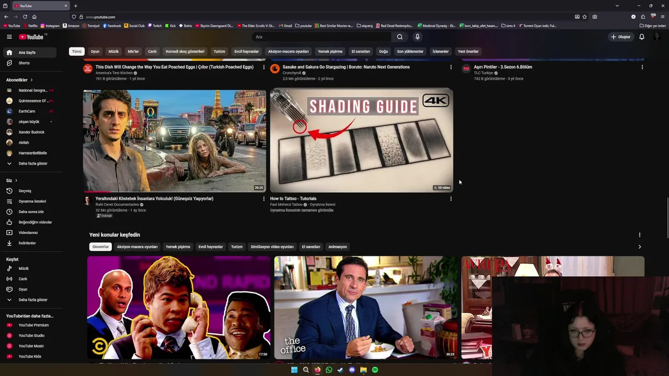Open options for Yeraltındaki Köstebek video
Viewport: 669px width, 376px height.
(264, 198)
